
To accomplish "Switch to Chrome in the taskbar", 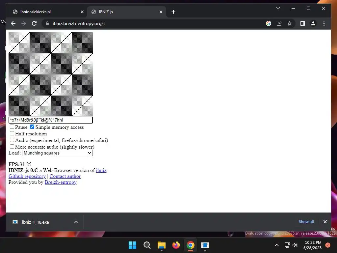I will pyautogui.click(x=191, y=245).
